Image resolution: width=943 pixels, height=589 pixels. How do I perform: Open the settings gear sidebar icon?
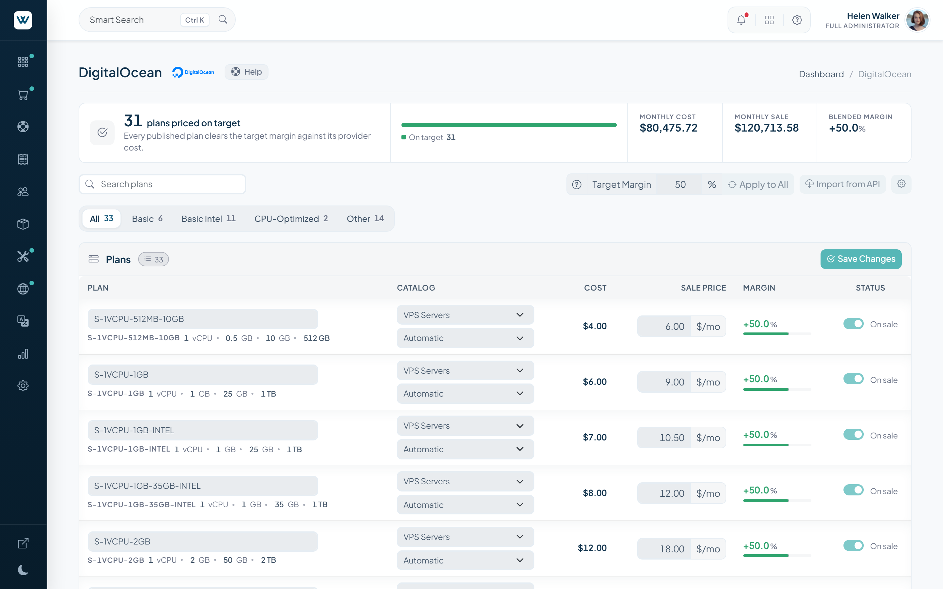click(23, 386)
